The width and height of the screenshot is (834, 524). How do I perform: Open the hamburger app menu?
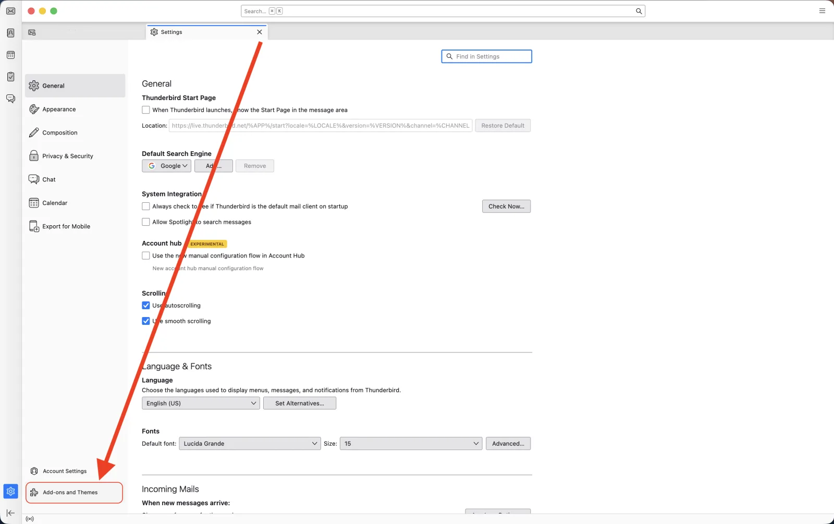(822, 11)
